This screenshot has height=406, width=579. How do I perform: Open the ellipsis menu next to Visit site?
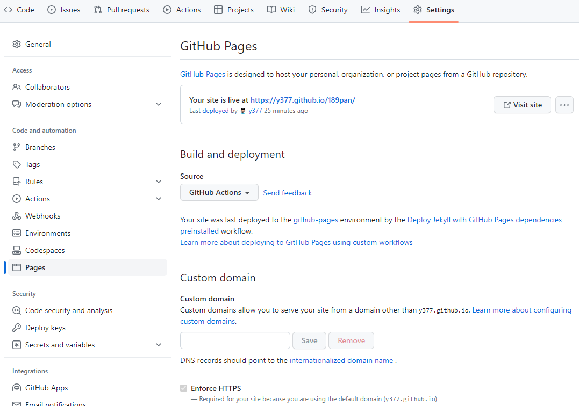pyautogui.click(x=564, y=105)
